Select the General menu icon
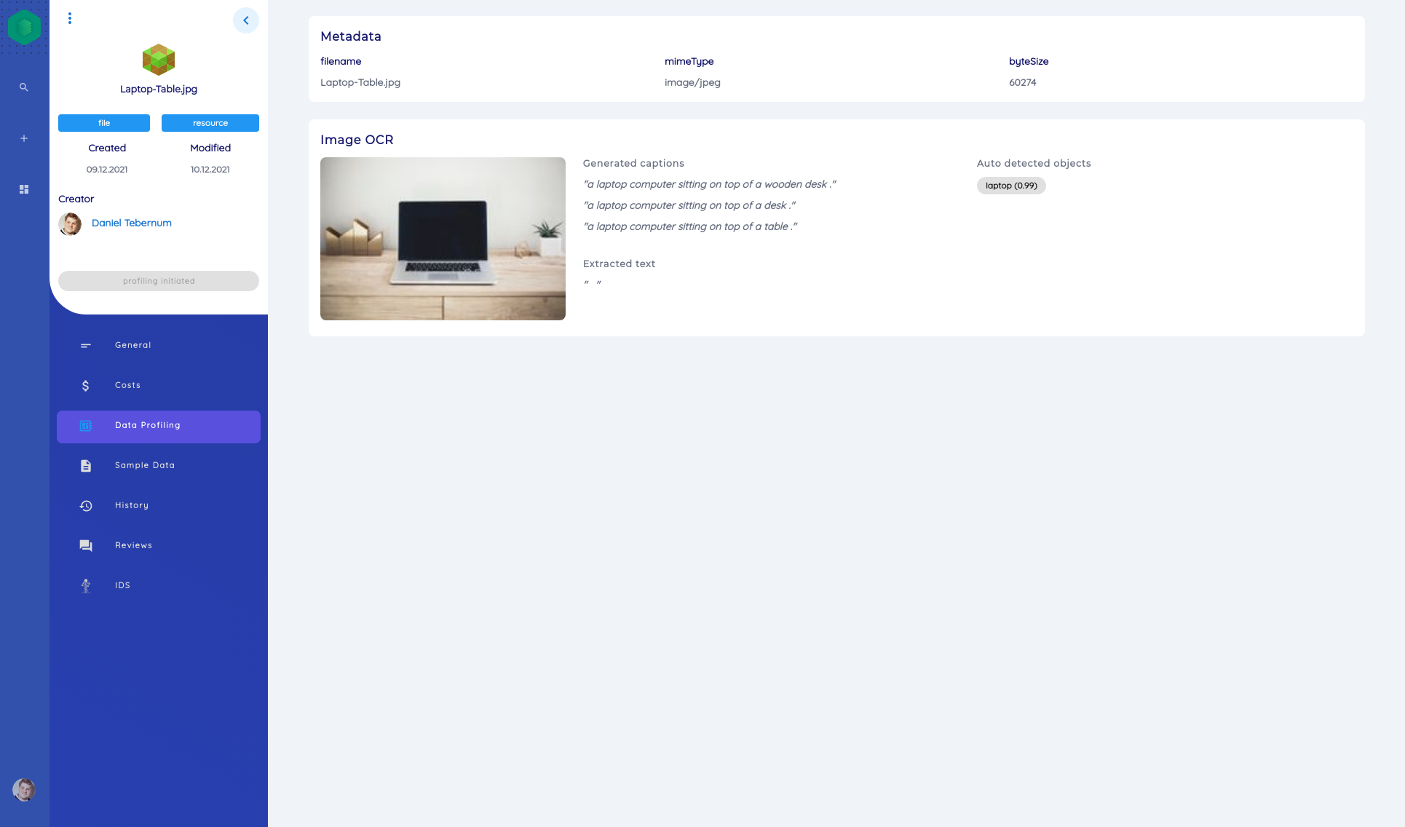 86,344
